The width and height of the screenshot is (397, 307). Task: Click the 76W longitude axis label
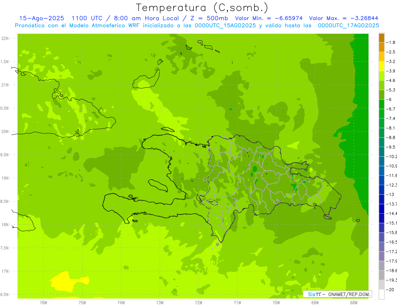point(43,302)
